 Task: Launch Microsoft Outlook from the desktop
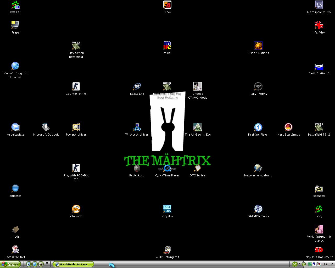coord(46,130)
